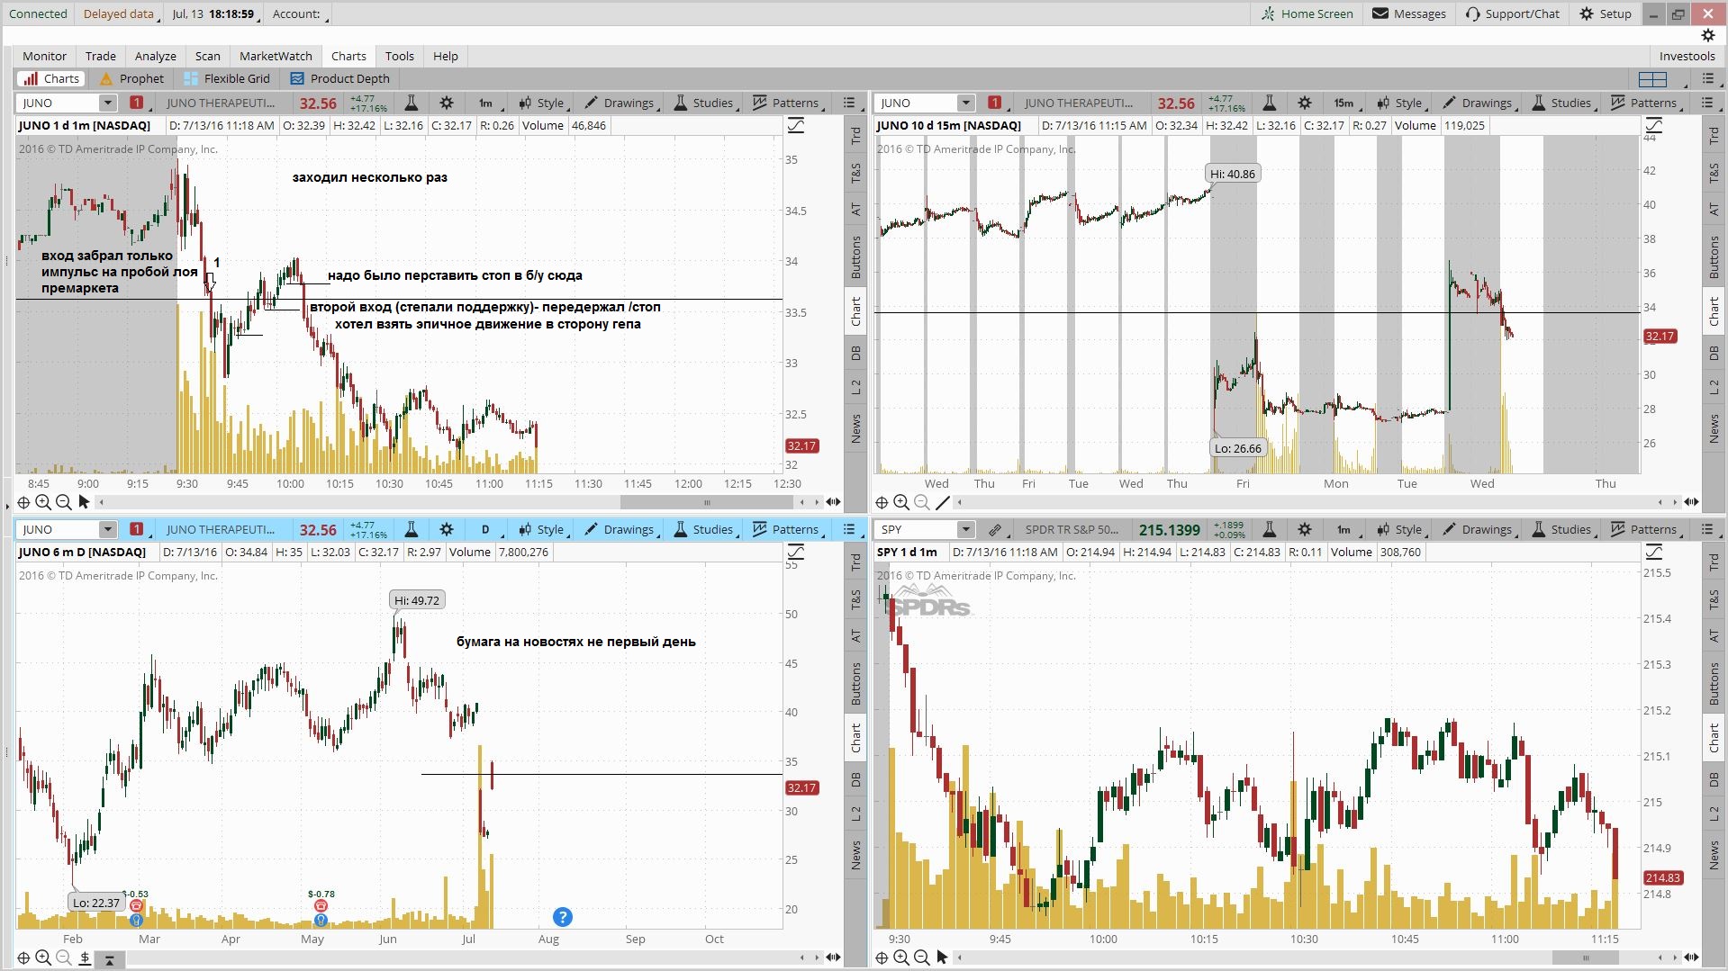Select pointer tool below the SPY chart
Viewport: 1728px width, 971px height.
942,958
